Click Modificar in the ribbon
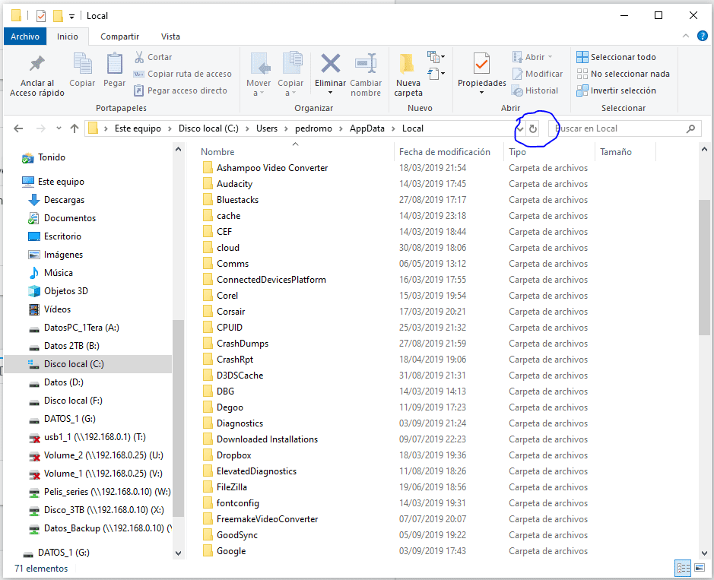The height and width of the screenshot is (580, 714). (x=538, y=74)
